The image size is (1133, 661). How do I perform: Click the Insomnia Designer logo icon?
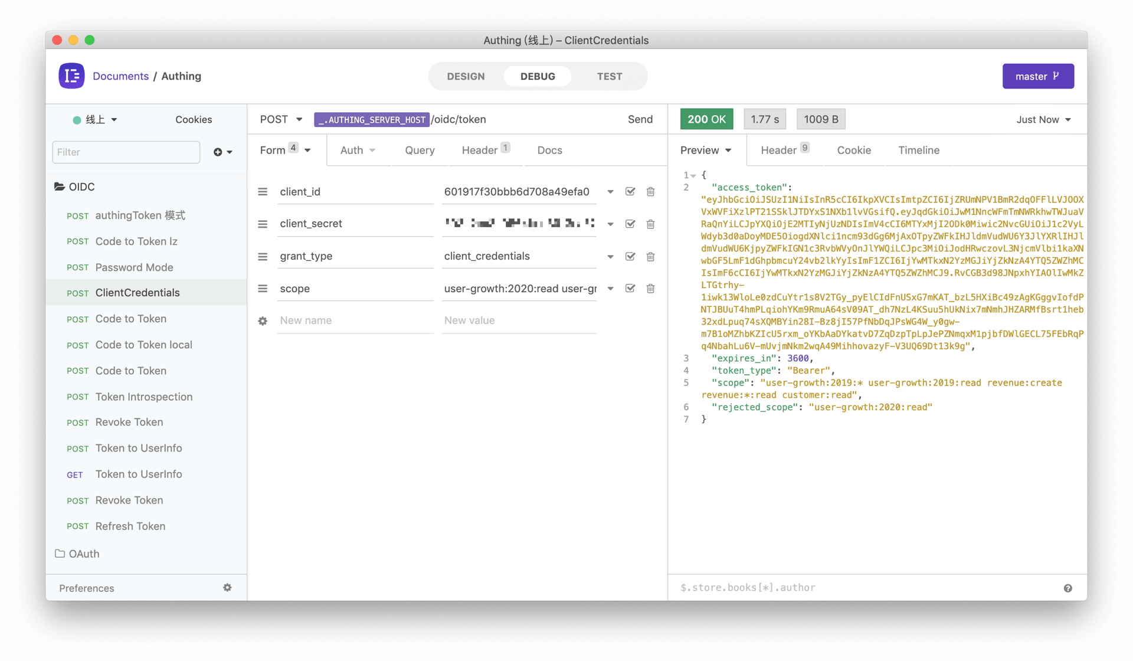[x=71, y=76]
